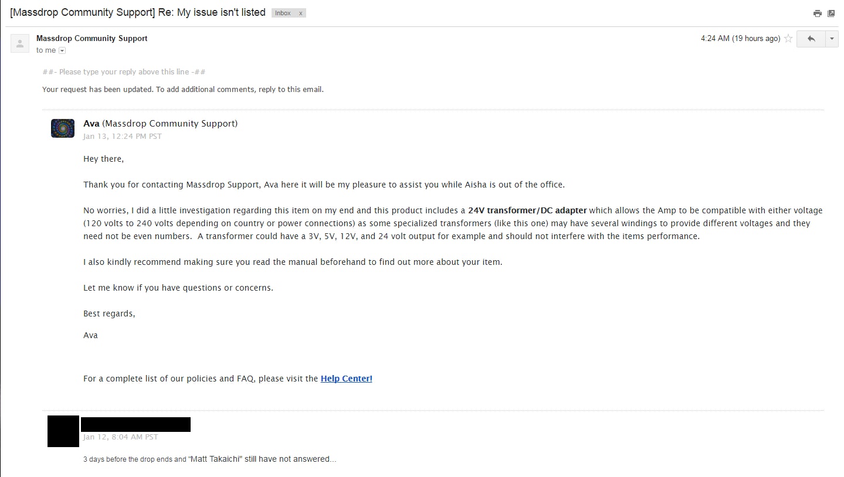
Task: Click the sender name Massdrop Community Support
Action: tap(91, 38)
